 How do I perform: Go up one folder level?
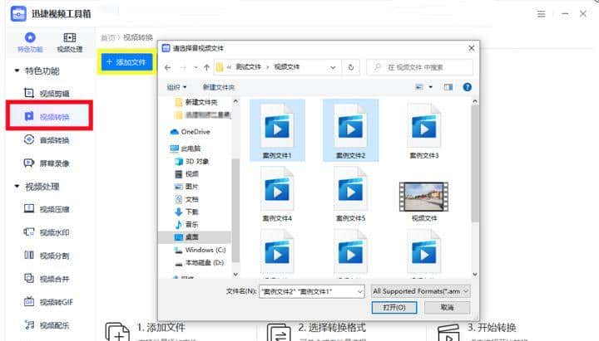pos(206,67)
